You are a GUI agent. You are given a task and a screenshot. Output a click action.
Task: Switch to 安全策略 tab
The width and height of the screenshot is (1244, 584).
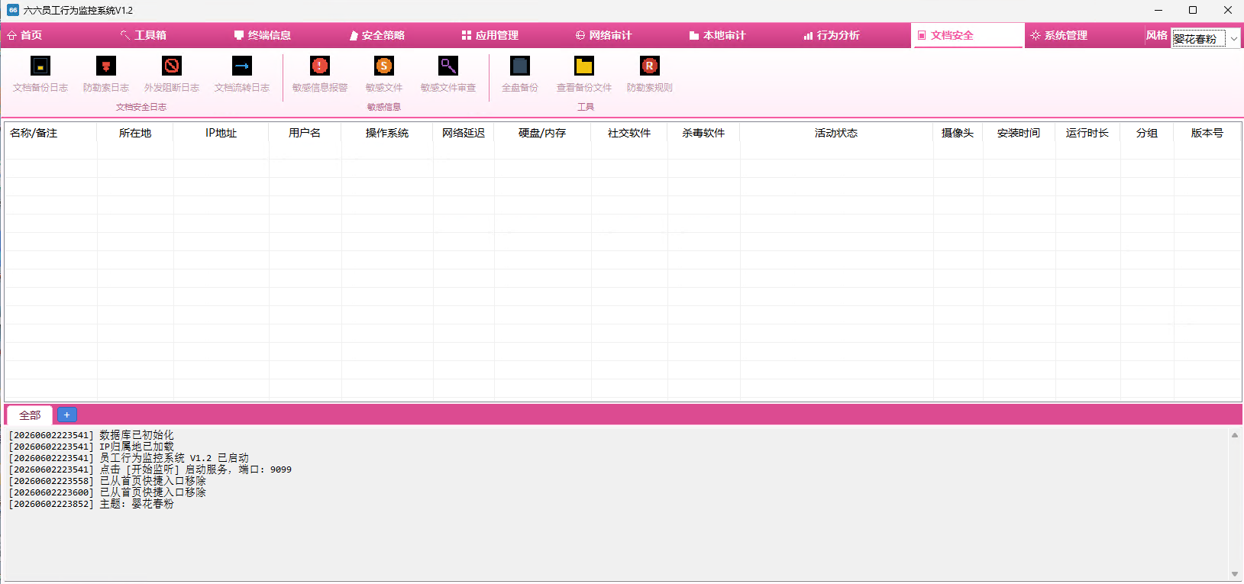coord(377,35)
